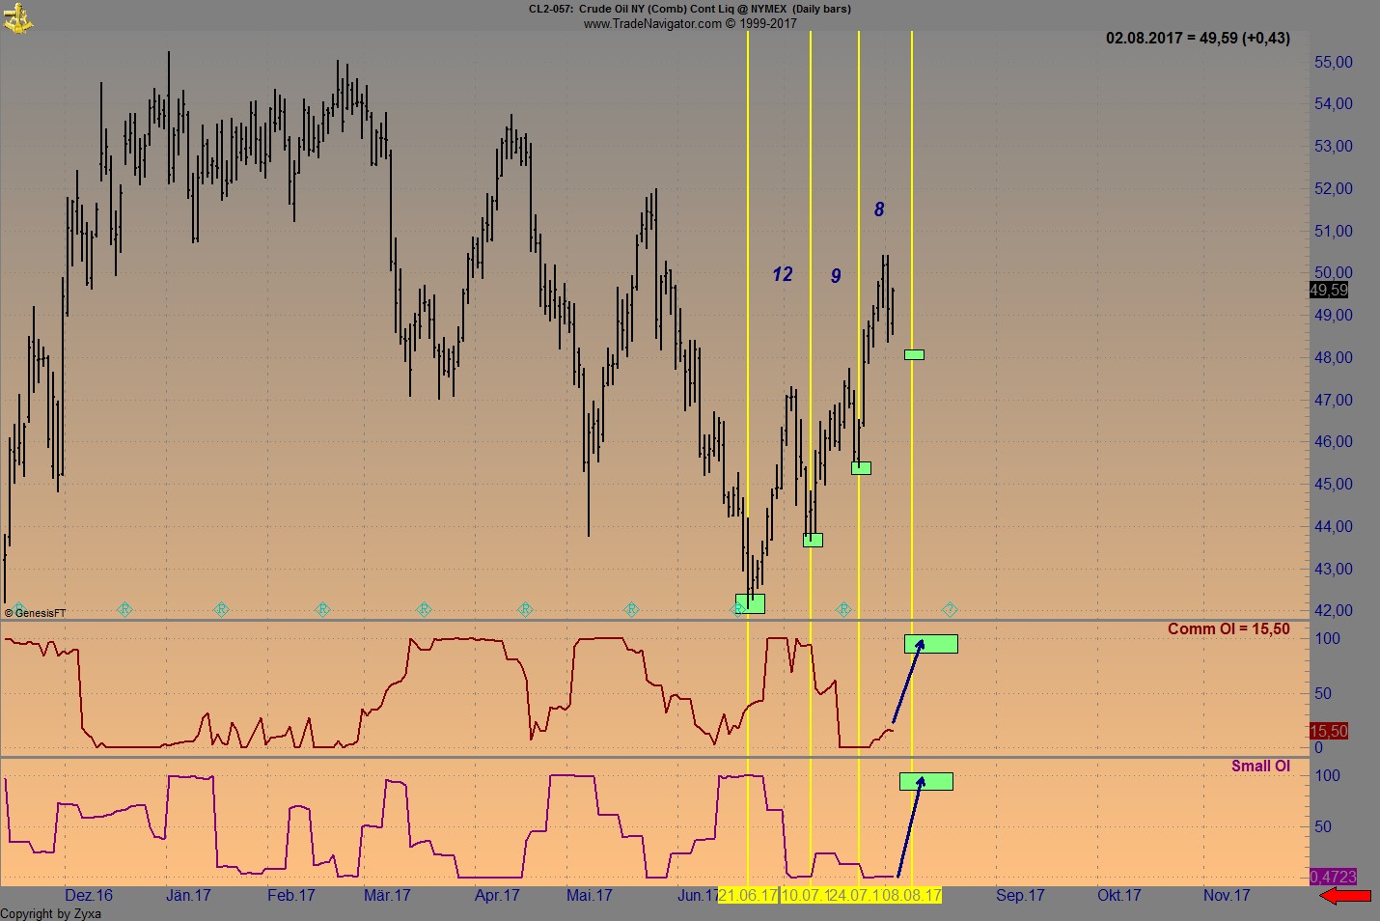Click the 52,00 price axis label
This screenshot has width=1380, height=921.
pyautogui.click(x=1334, y=189)
